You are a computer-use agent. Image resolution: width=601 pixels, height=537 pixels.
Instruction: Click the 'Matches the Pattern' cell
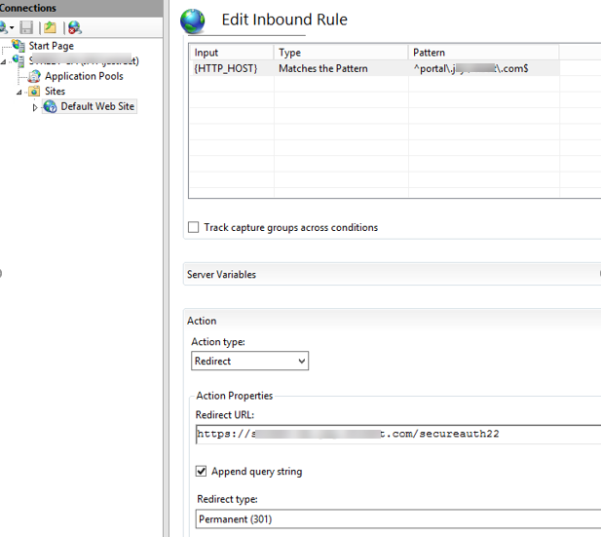click(x=323, y=68)
